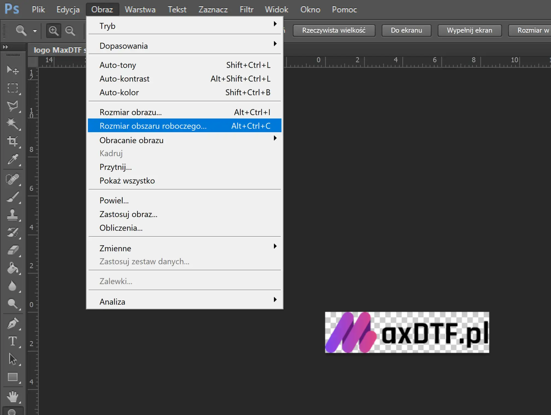Click the Wypełnij ekran button

pyautogui.click(x=469, y=30)
